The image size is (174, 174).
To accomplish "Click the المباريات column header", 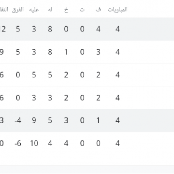I will 117,10.
